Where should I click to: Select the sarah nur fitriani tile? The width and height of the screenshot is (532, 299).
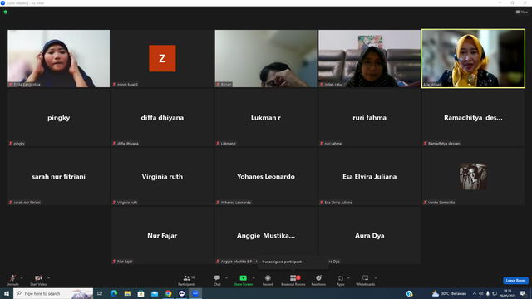click(59, 176)
